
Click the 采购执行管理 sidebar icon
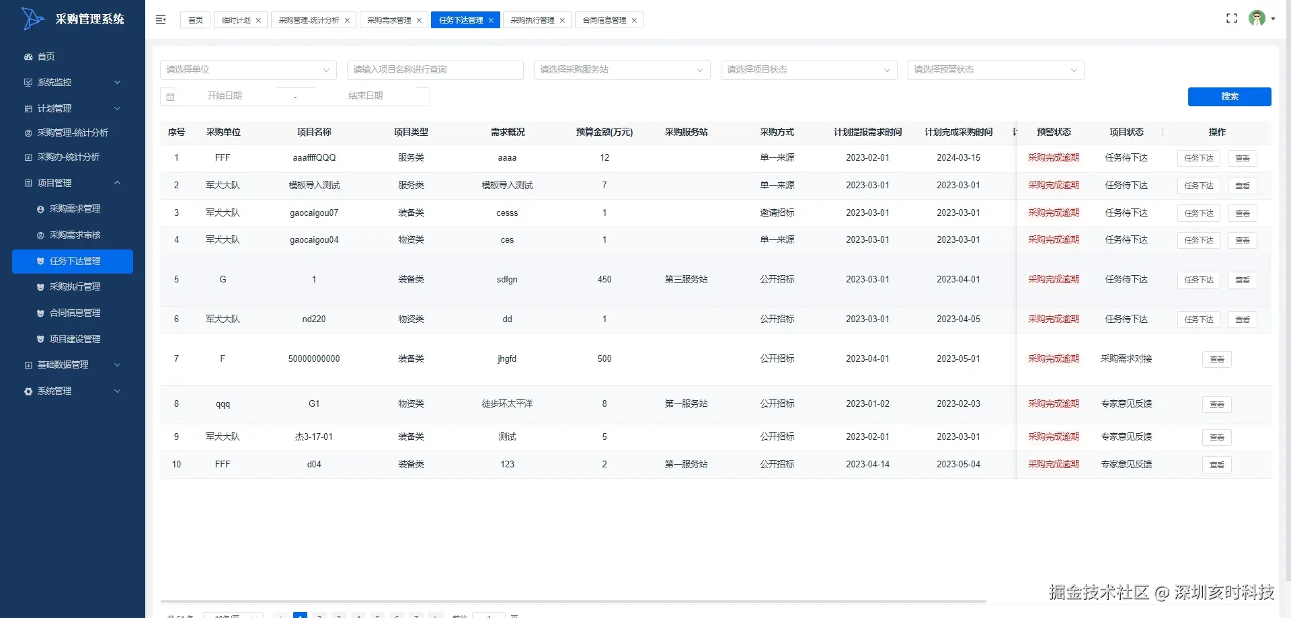[x=40, y=287]
